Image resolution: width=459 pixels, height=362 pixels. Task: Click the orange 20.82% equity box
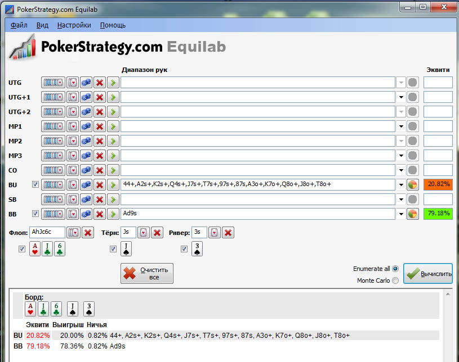[x=438, y=184]
